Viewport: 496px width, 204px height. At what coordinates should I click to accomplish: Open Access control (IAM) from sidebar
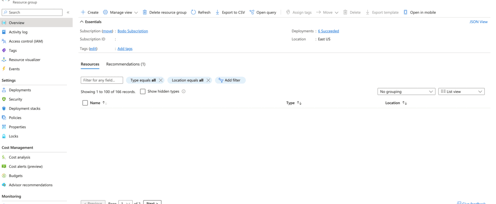click(x=26, y=41)
